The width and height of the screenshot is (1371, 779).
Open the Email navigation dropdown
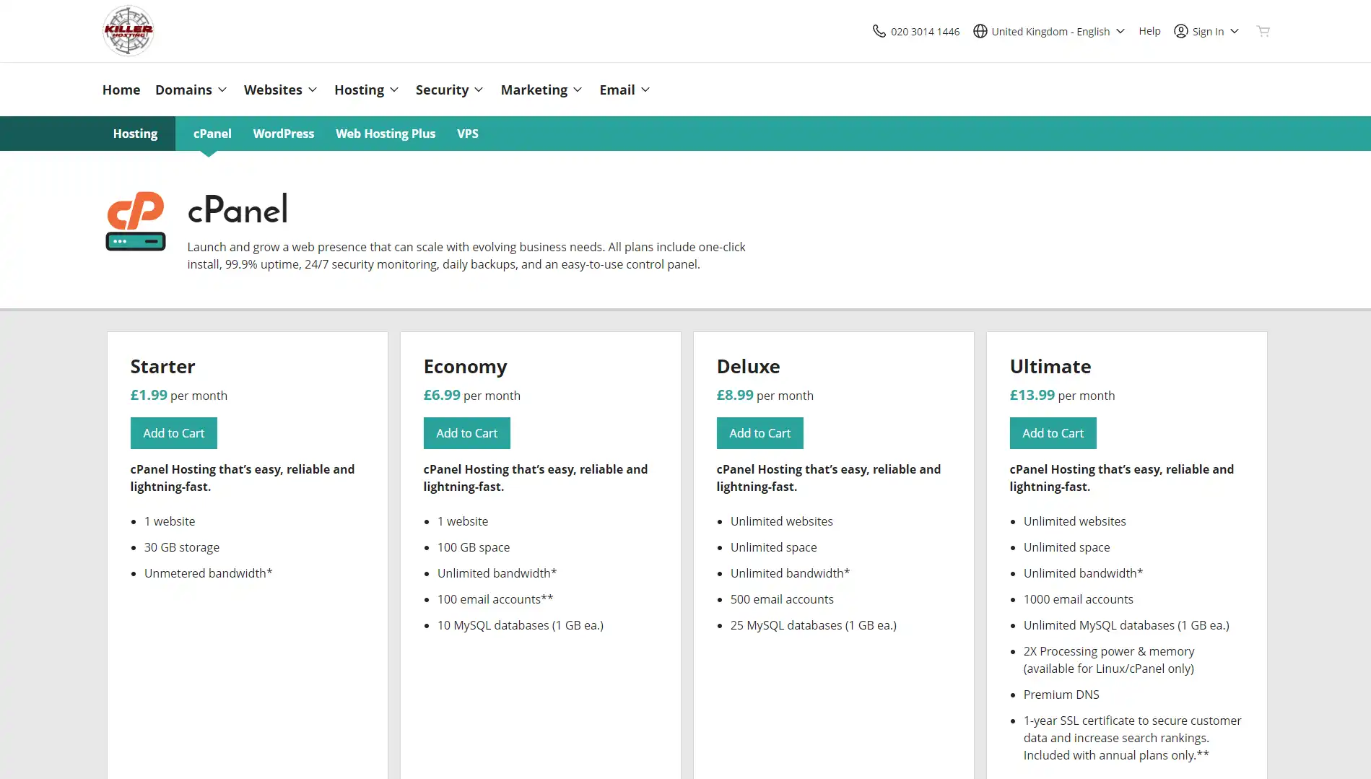click(x=624, y=90)
